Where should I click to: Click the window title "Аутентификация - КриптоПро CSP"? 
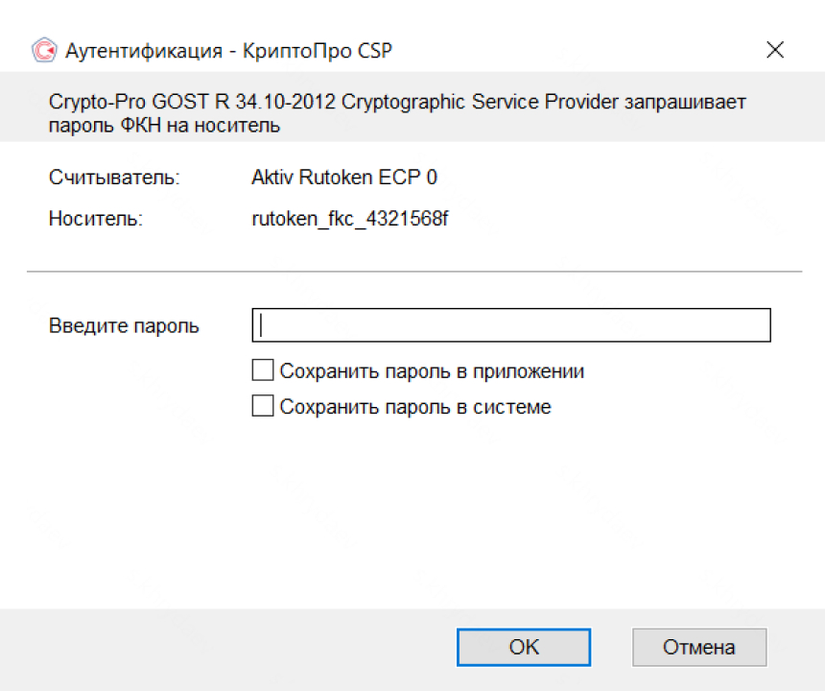[228, 51]
